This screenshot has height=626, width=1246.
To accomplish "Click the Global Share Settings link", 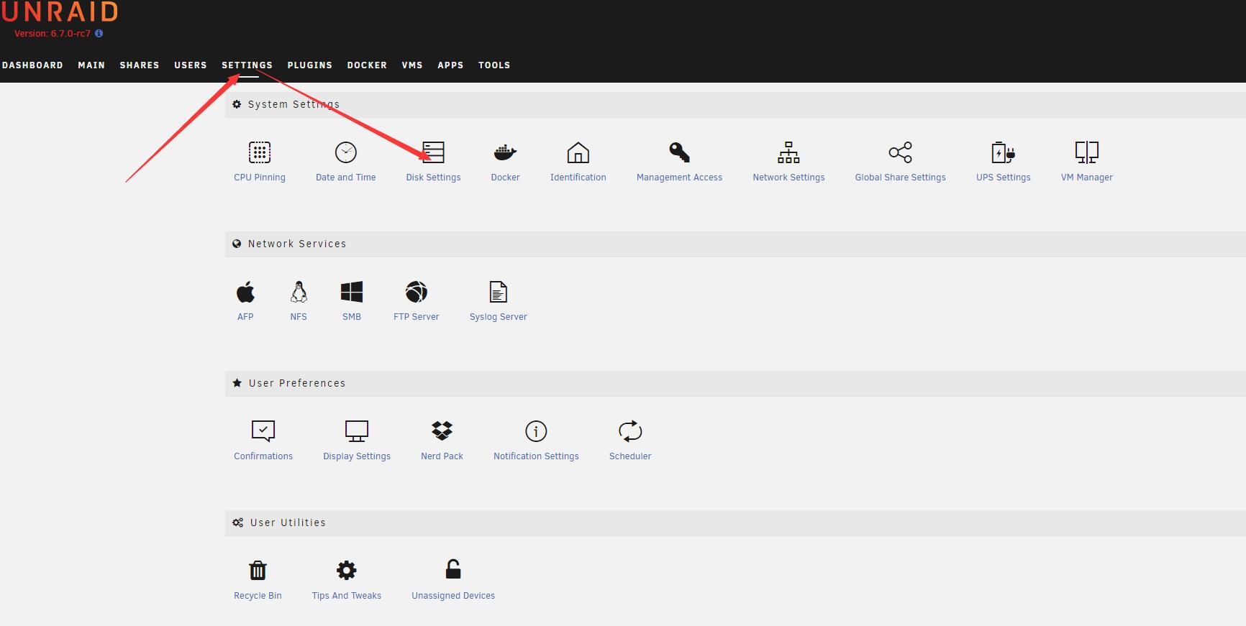I will 900,178.
